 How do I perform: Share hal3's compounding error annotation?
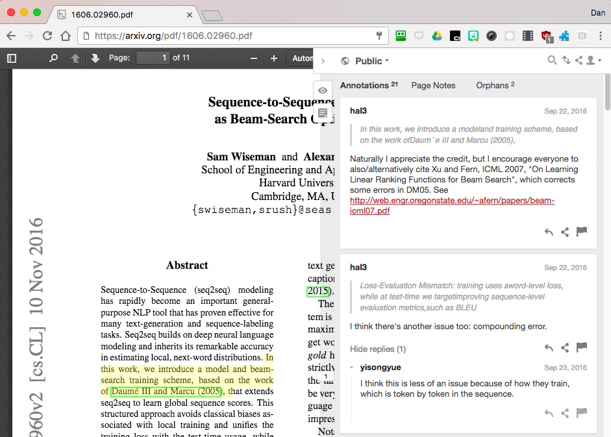(565, 348)
